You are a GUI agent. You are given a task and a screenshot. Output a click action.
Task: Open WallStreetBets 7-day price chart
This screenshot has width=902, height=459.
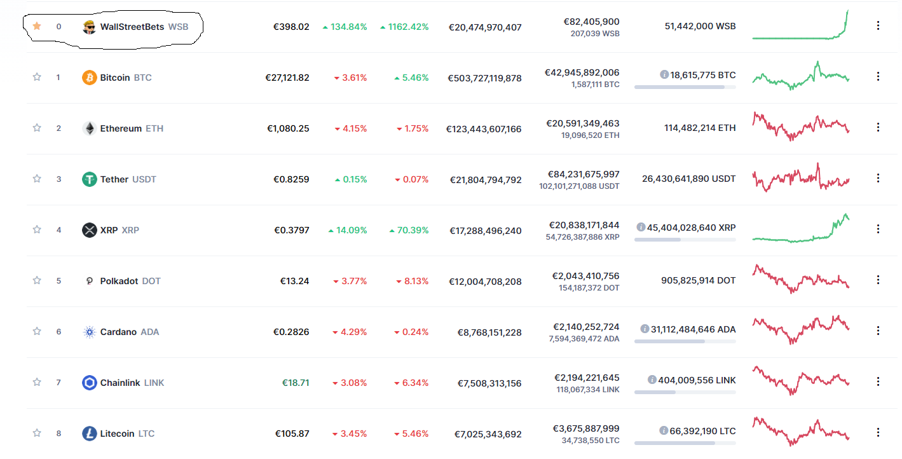pos(800,25)
